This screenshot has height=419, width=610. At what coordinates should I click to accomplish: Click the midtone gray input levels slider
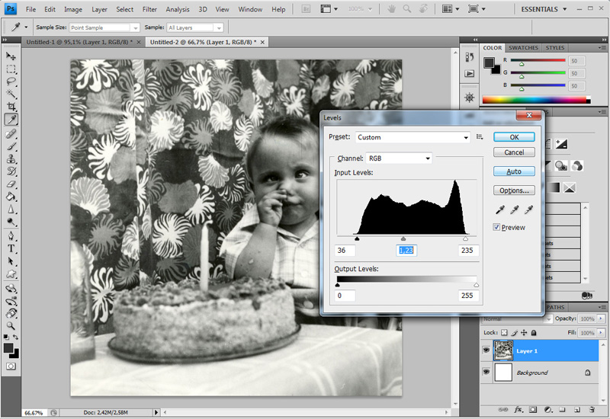[x=403, y=238]
